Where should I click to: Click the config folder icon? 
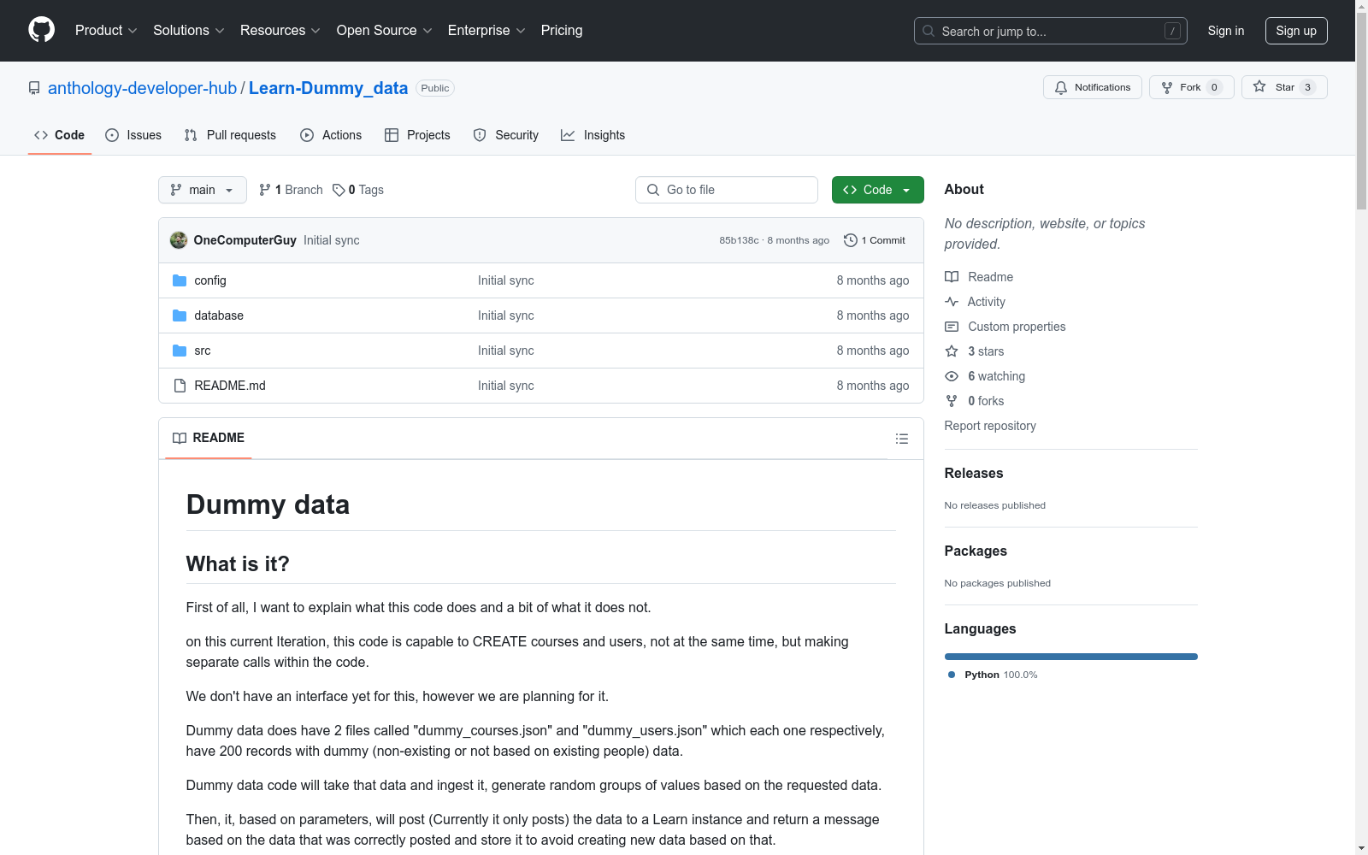click(180, 280)
